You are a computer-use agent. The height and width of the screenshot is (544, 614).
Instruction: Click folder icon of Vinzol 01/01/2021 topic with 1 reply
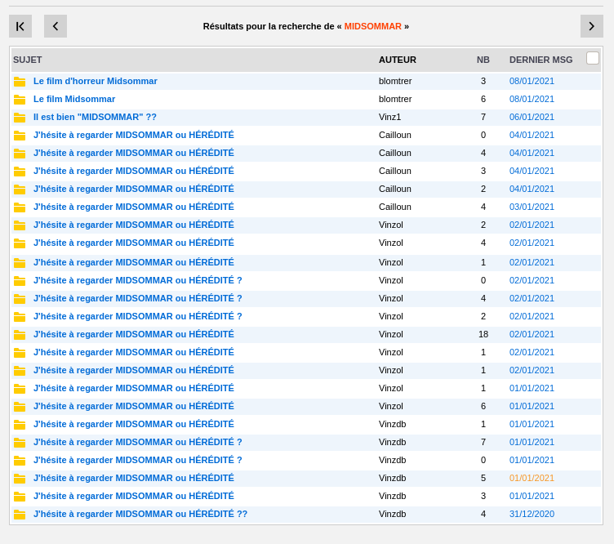coord(20,389)
